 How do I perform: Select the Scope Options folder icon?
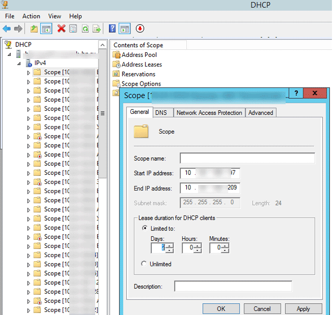(116, 83)
